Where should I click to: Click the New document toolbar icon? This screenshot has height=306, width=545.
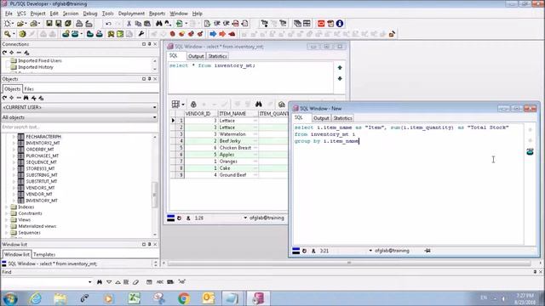click(7, 24)
